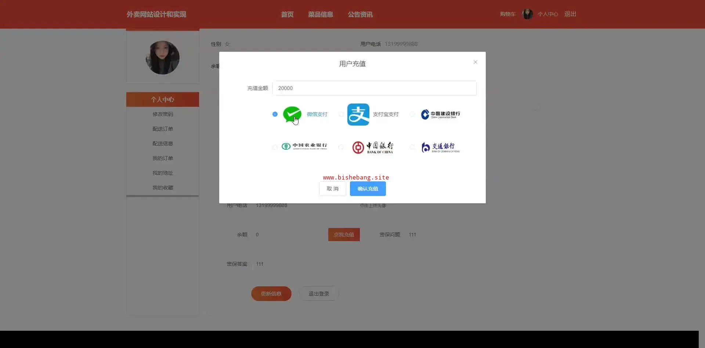
Task: Click the 微信支付 label text
Action: pos(317,114)
